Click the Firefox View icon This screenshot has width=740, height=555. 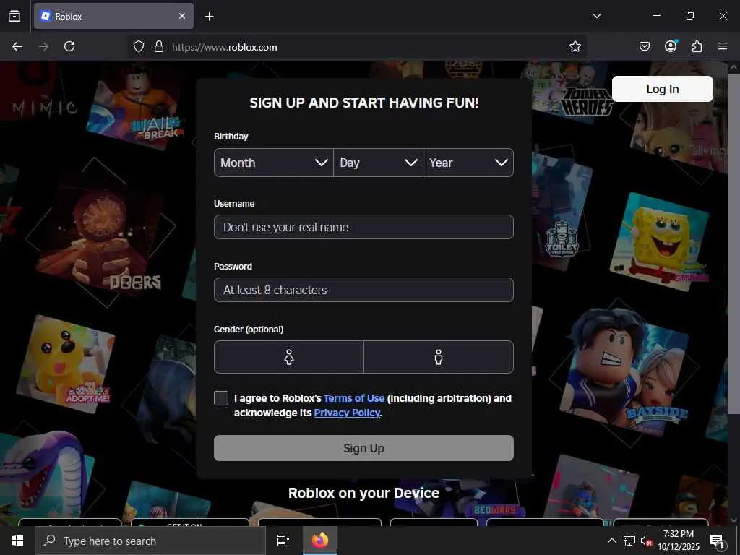[x=14, y=16]
